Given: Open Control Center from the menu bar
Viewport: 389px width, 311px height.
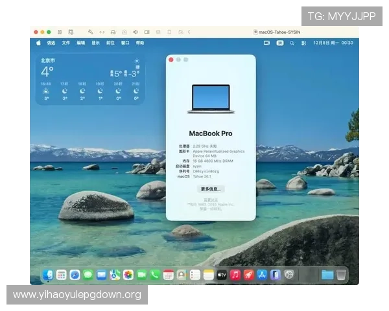Looking at the screenshot, I should tap(303, 43).
